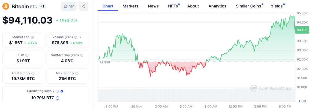Open Market cap info icon
This screenshot has height=109, width=311.
point(32,37)
